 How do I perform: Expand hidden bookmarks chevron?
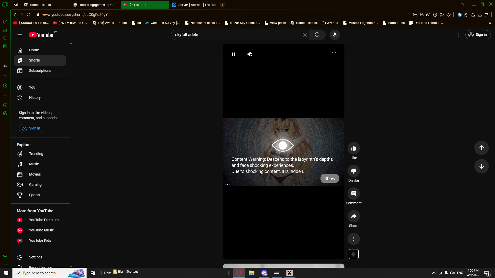click(x=490, y=23)
